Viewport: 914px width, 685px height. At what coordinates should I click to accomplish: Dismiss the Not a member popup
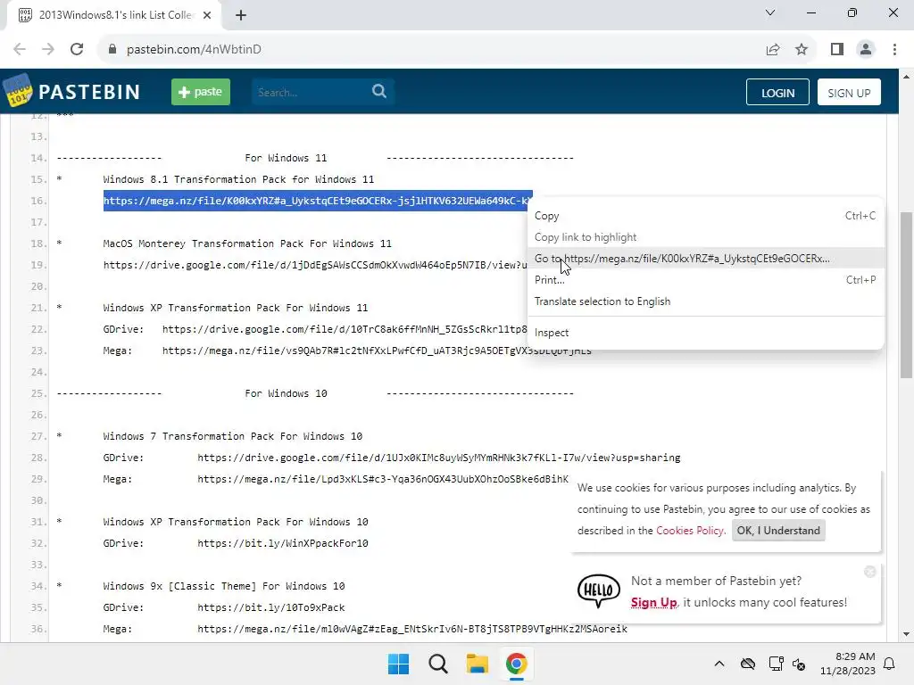870,572
